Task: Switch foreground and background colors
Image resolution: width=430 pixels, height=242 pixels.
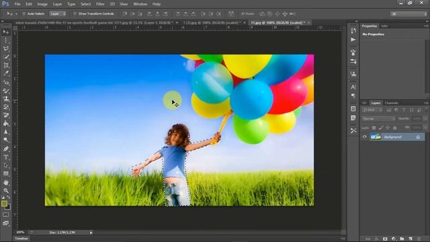Action: [9, 197]
